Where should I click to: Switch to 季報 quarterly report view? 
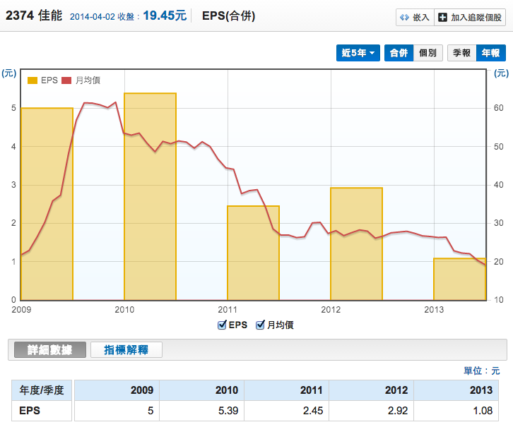point(462,53)
